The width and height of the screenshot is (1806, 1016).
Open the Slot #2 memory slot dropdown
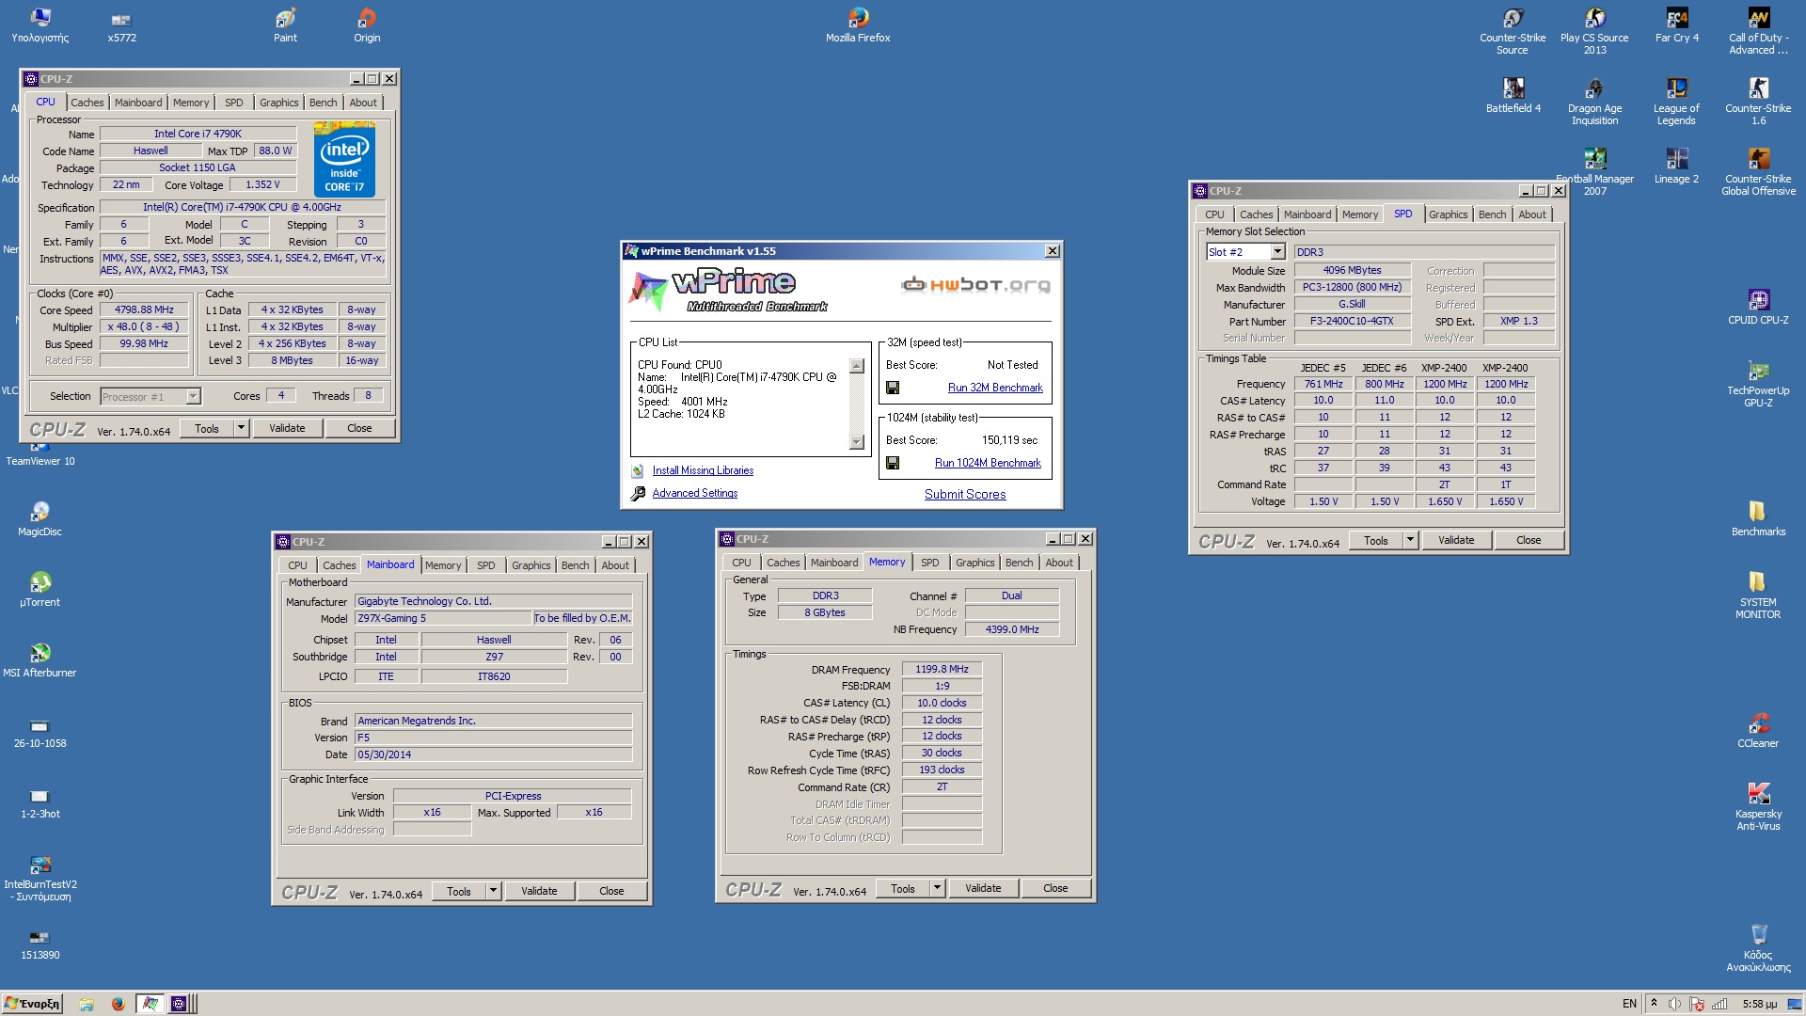point(1277,252)
